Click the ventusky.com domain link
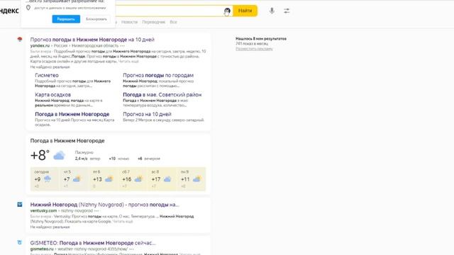The height and width of the screenshot is (255, 454). [x=43, y=211]
